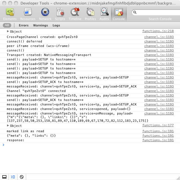Switch to the Network panel
180x180 pixels.
point(45,14)
